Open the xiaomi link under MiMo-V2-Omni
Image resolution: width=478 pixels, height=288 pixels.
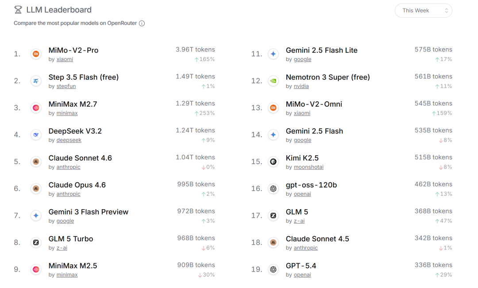302,113
